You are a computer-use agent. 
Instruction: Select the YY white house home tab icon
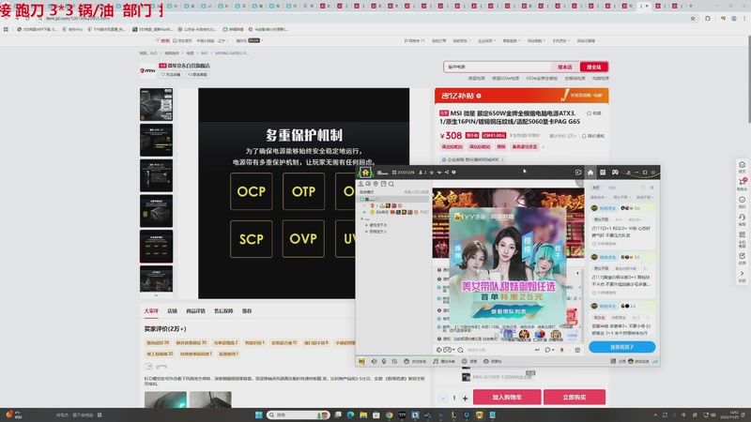click(590, 173)
